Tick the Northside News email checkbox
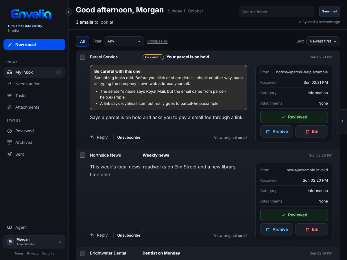Image resolution: width=347 pixels, height=260 pixels. coord(83,155)
